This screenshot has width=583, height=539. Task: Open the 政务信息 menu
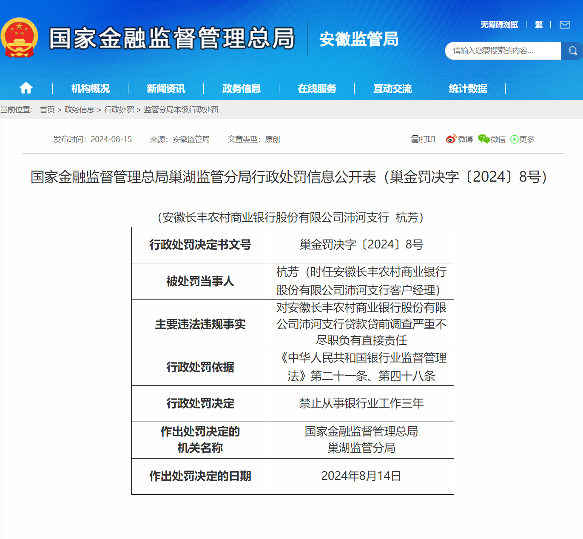pos(242,88)
